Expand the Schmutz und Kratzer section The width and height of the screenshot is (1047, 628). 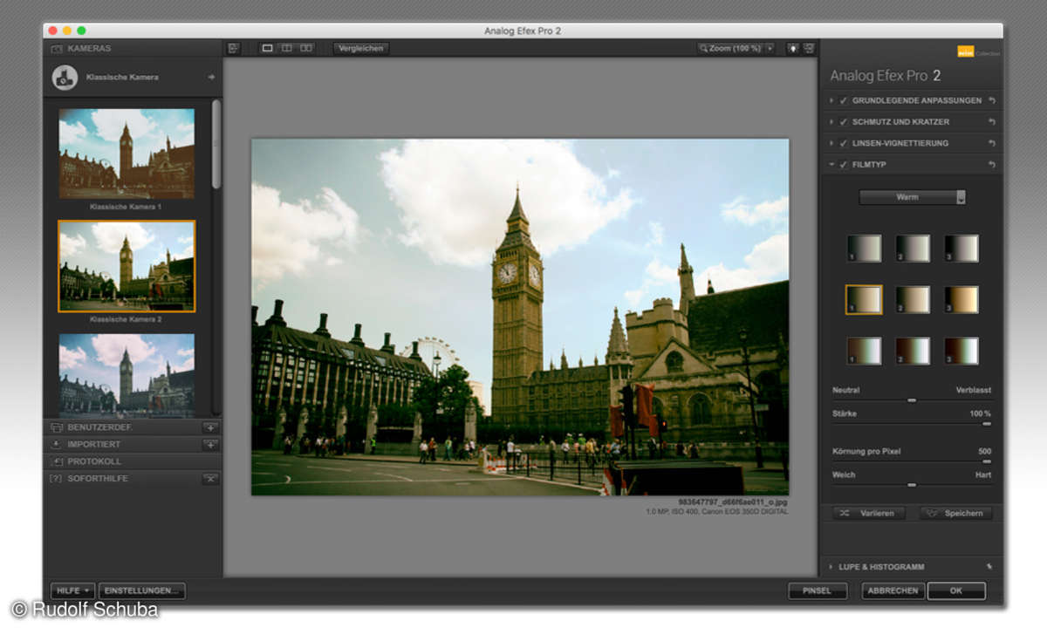click(831, 121)
